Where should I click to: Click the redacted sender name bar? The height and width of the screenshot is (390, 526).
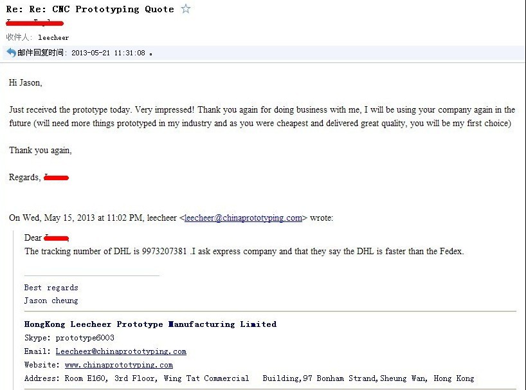coord(35,23)
